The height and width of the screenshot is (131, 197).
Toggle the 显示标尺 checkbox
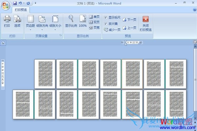(x=105, y=17)
